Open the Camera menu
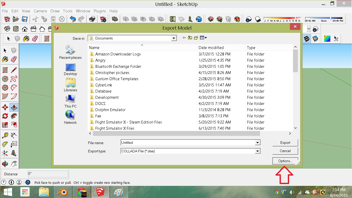This screenshot has width=352, height=198. pyautogui.click(x=40, y=11)
